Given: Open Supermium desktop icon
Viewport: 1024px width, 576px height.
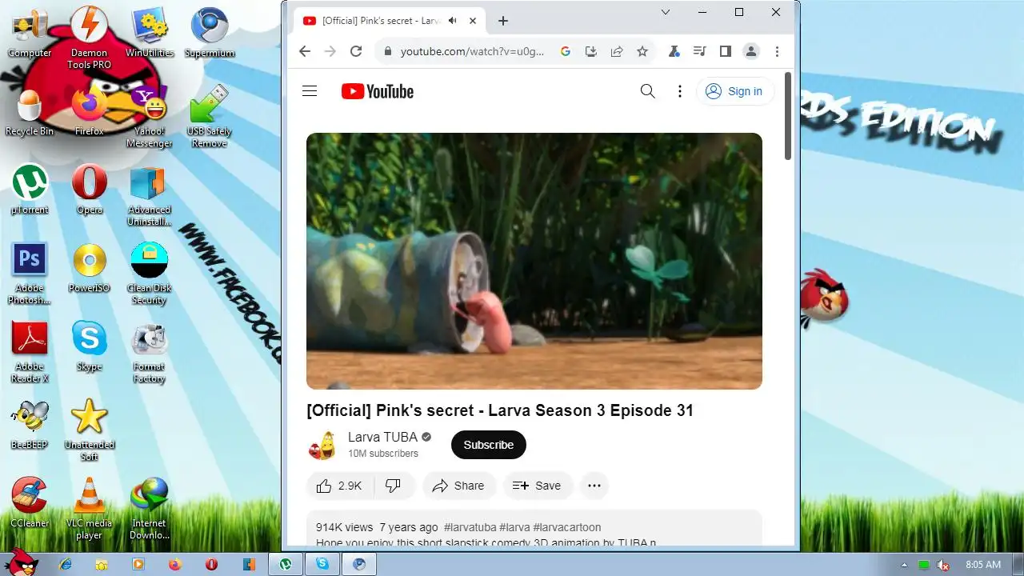Looking at the screenshot, I should click(x=210, y=34).
